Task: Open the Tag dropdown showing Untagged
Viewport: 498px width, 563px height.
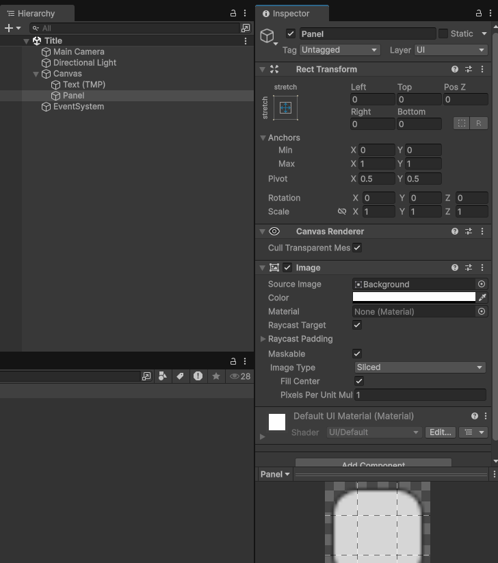Action: tap(340, 50)
